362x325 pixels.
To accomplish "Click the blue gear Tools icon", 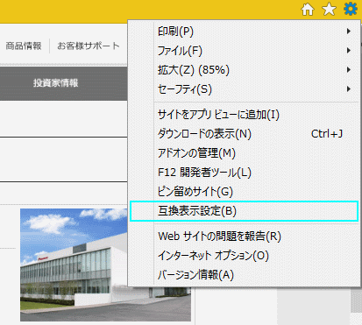I will (x=351, y=9).
